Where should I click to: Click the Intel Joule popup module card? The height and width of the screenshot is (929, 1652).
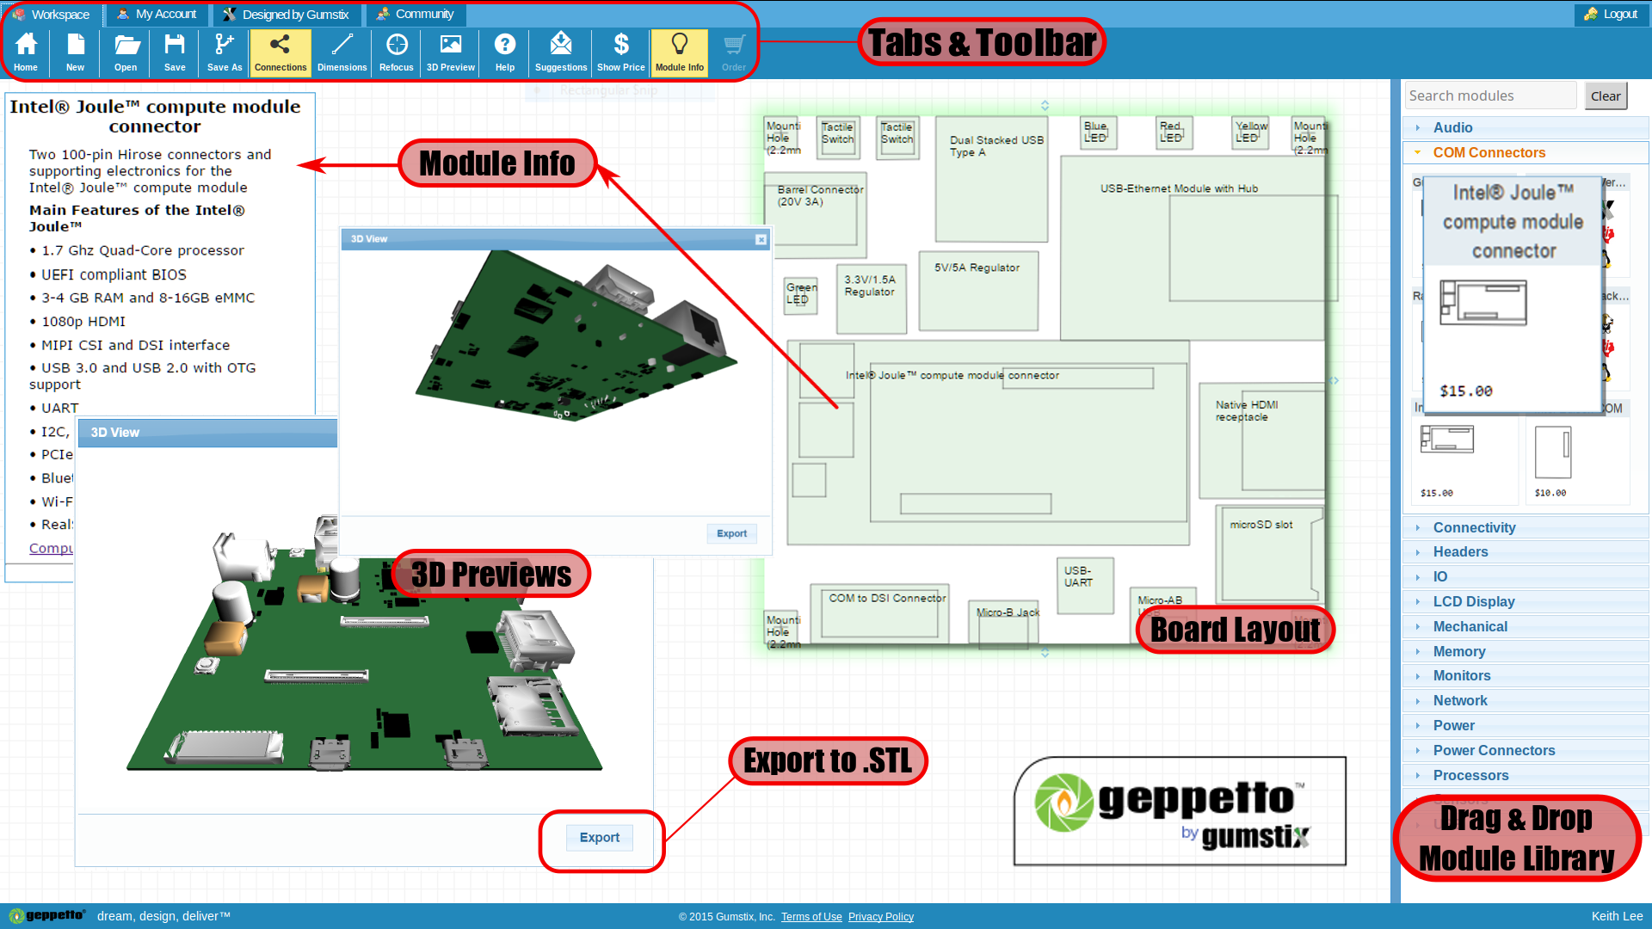point(1513,294)
